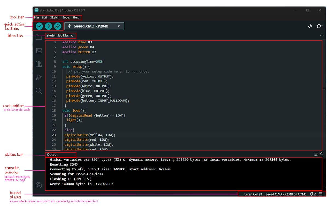
Task: Open the Library Manager sidebar
Action: pos(39,64)
